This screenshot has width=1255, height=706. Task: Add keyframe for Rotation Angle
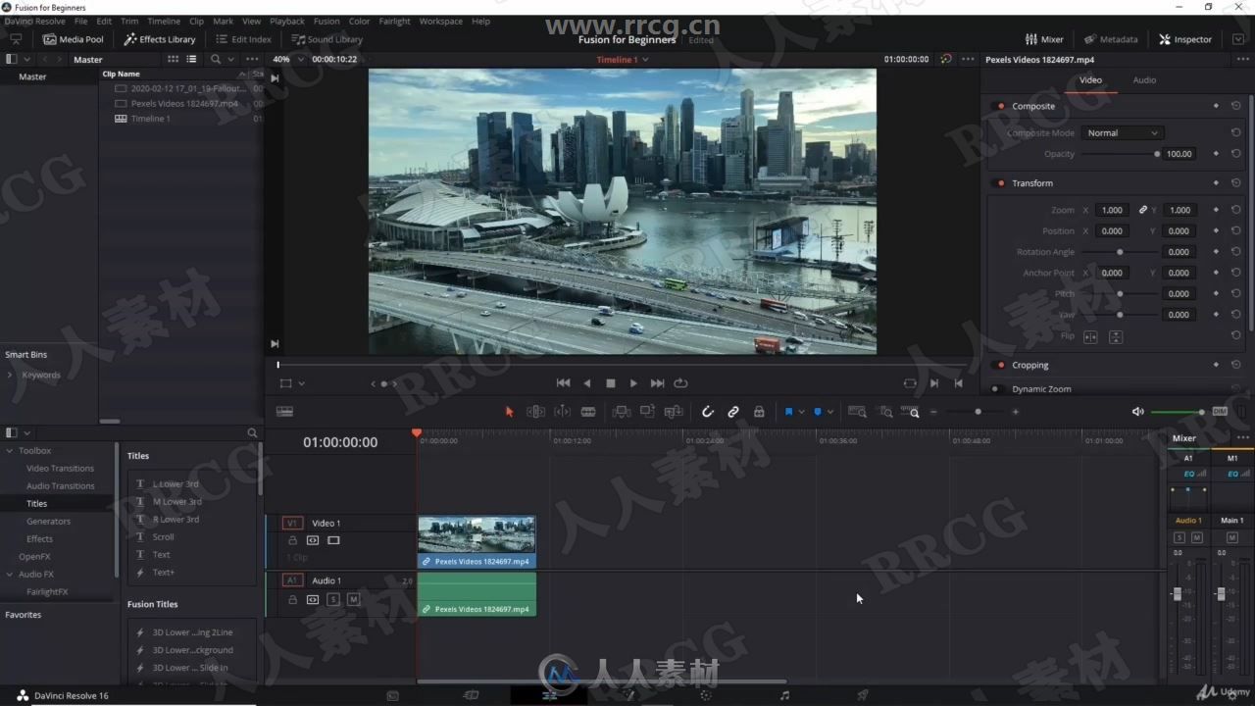(1216, 252)
